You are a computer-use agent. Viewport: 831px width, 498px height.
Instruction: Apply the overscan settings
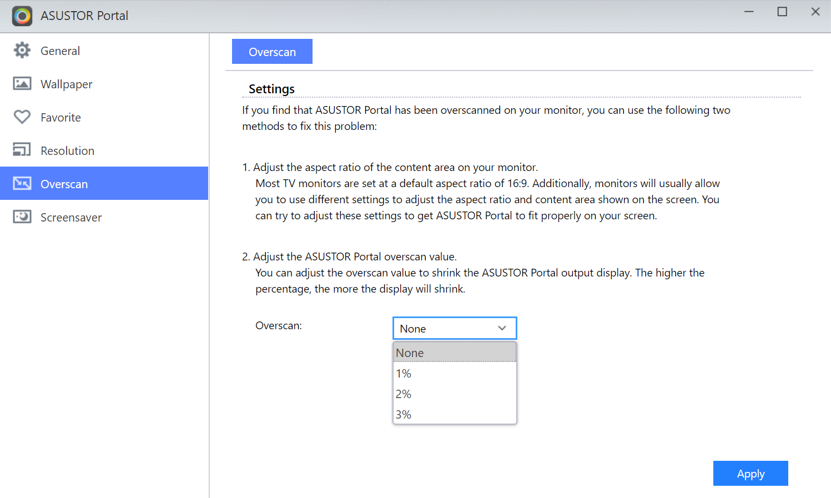(x=751, y=474)
